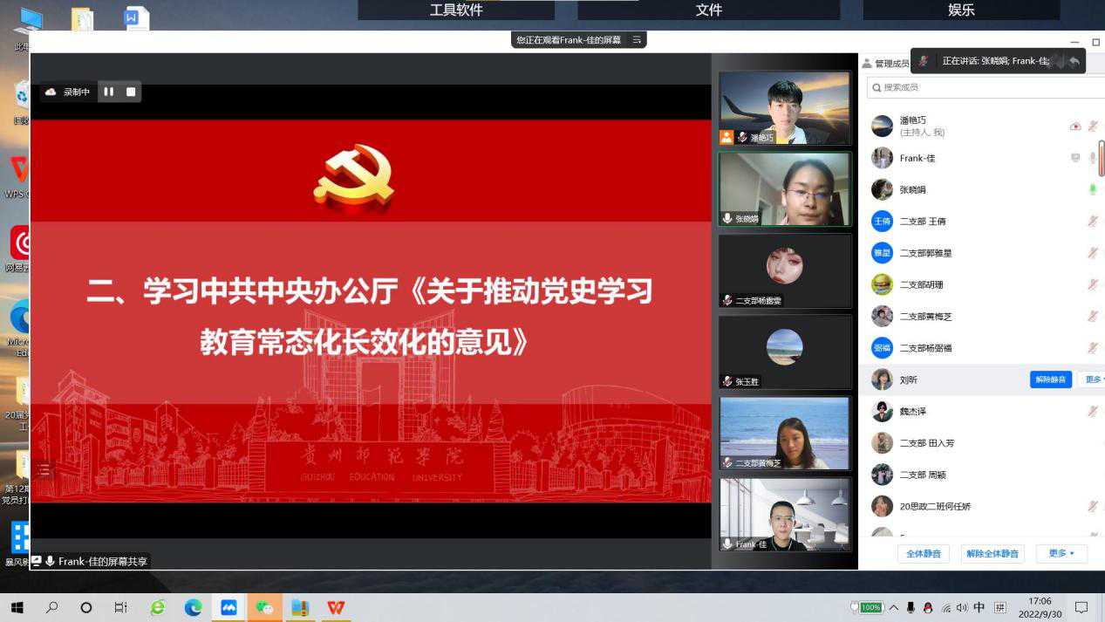1105x622 pixels.
Task: Select member 二支部 周颖 in the list
Action: coord(982,475)
